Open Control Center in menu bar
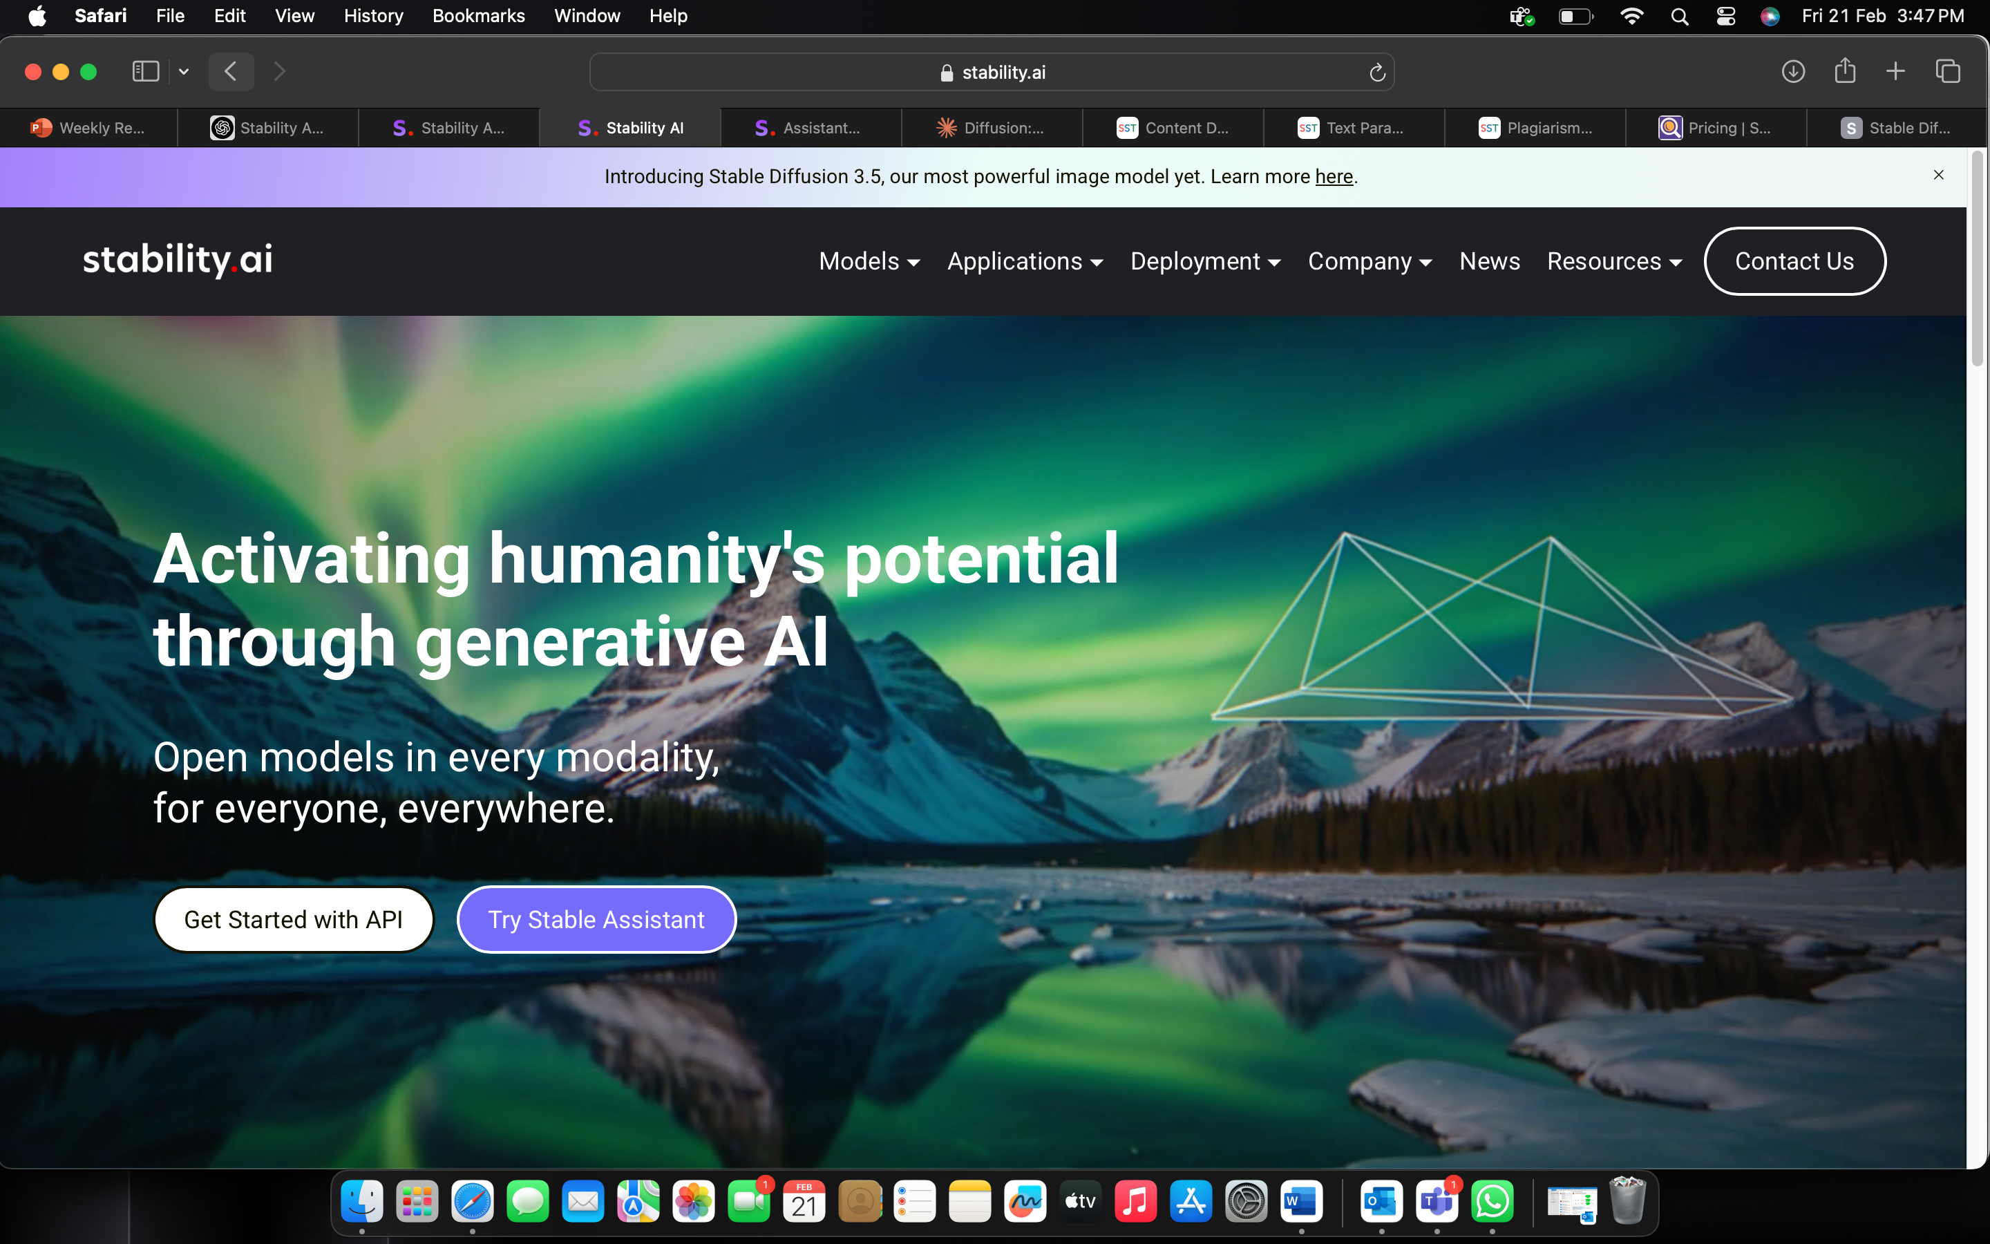This screenshot has width=1990, height=1244. tap(1726, 17)
